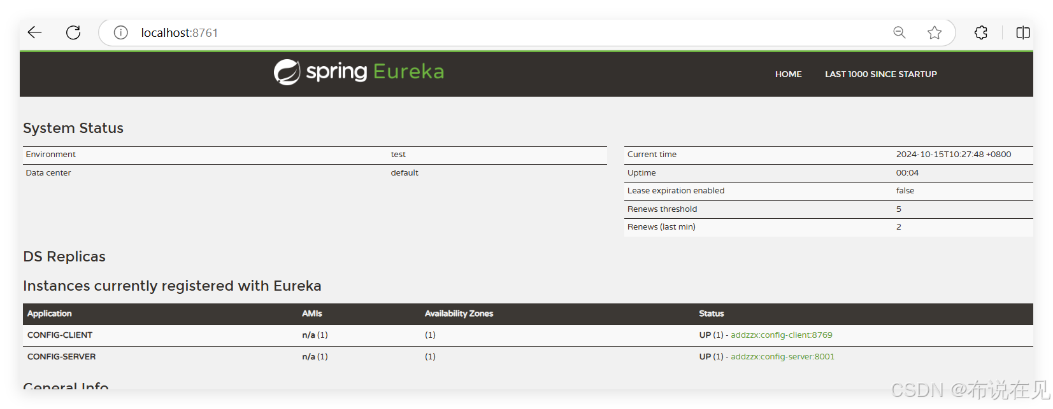
Task: Click the Availability Zones column header
Action: pos(459,314)
